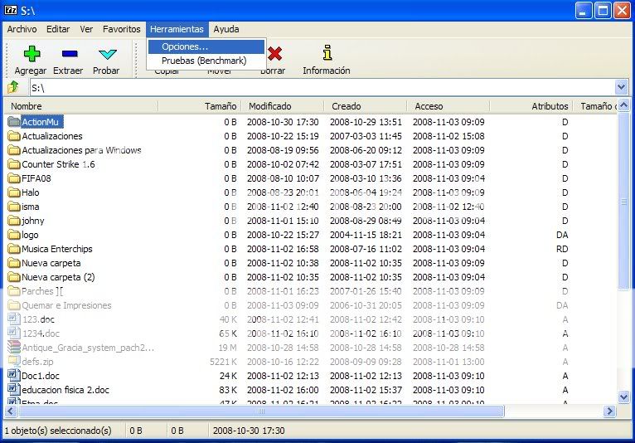The image size is (635, 443).
Task: Select the defs.zip file icon
Action: [x=14, y=361]
